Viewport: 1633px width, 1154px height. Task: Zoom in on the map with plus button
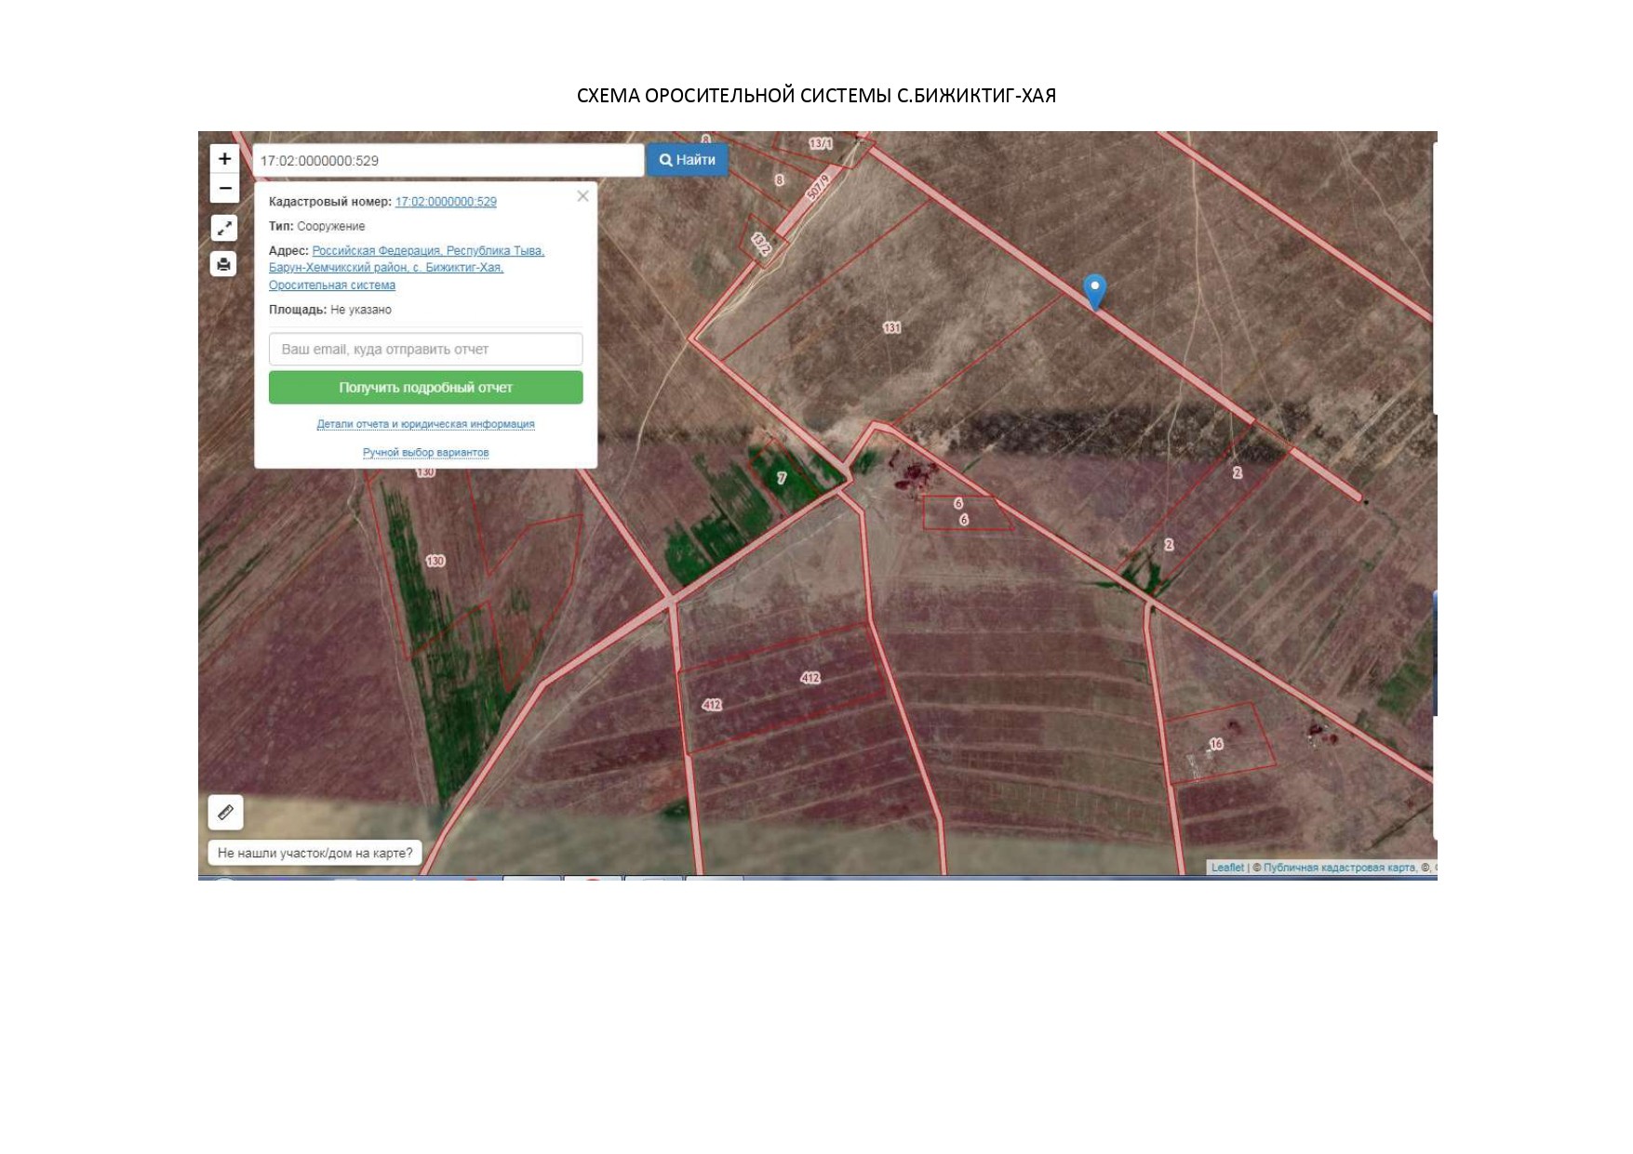224,159
